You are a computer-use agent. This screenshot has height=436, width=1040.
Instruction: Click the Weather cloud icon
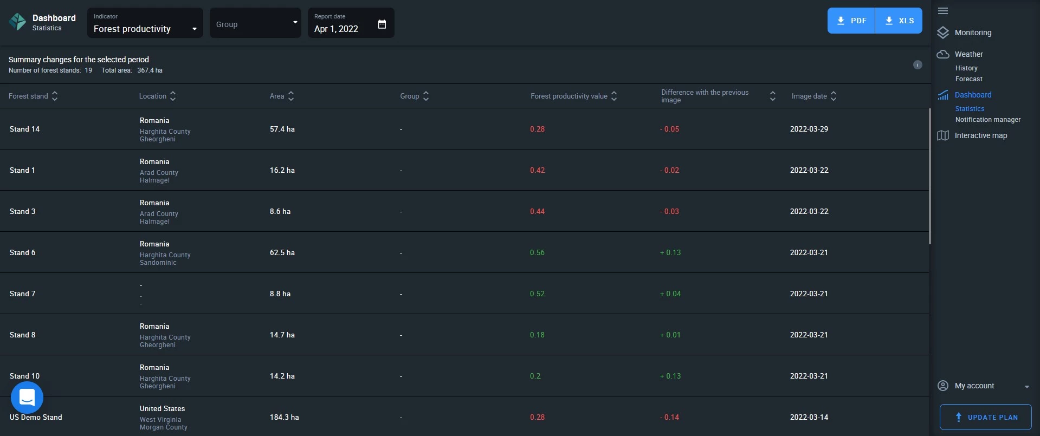click(943, 54)
